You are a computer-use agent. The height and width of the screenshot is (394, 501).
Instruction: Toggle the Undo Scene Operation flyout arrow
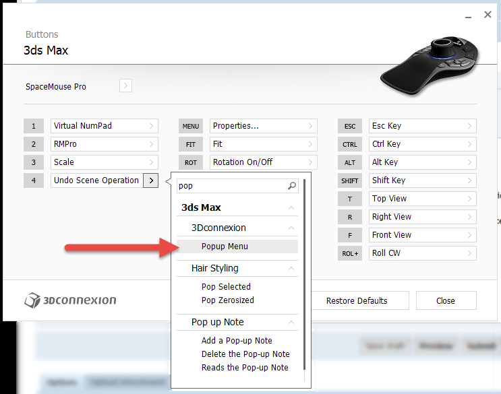(151, 180)
